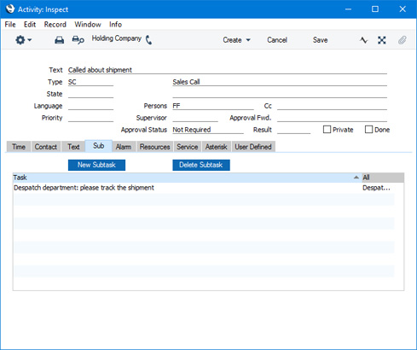
Task: Enable the Private checkbox
Action: [x=327, y=130]
